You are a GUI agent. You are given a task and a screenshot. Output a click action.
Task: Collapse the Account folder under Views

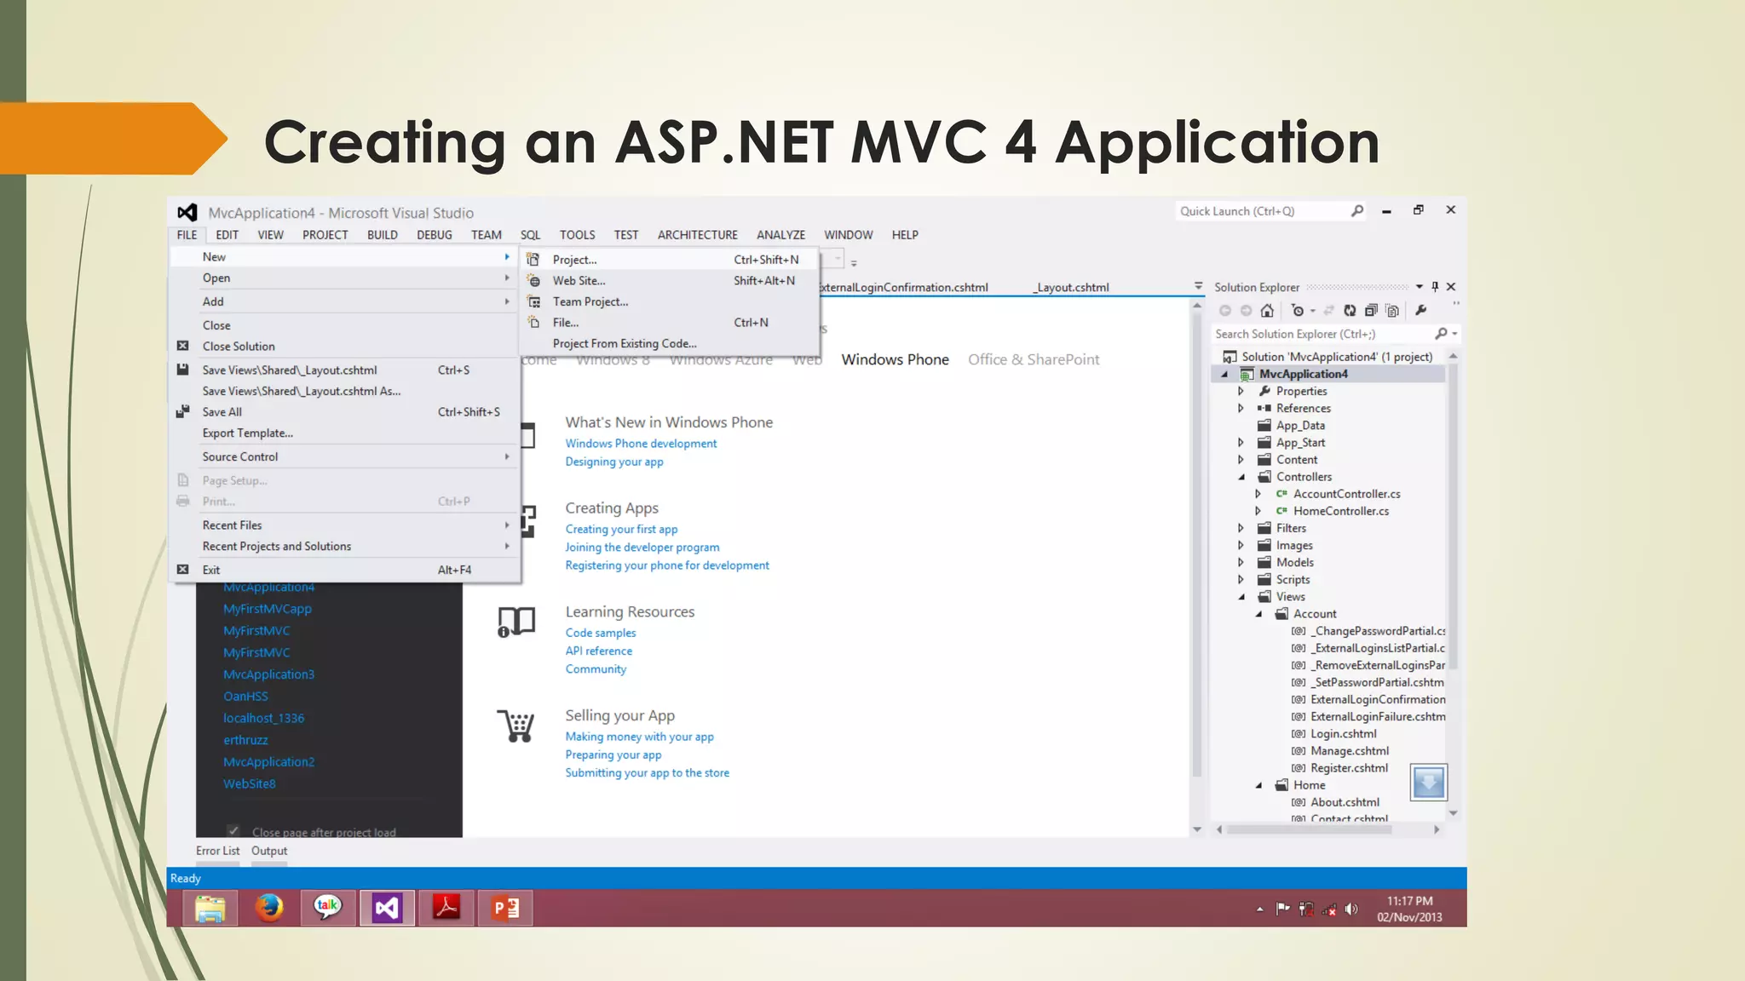coord(1258,614)
